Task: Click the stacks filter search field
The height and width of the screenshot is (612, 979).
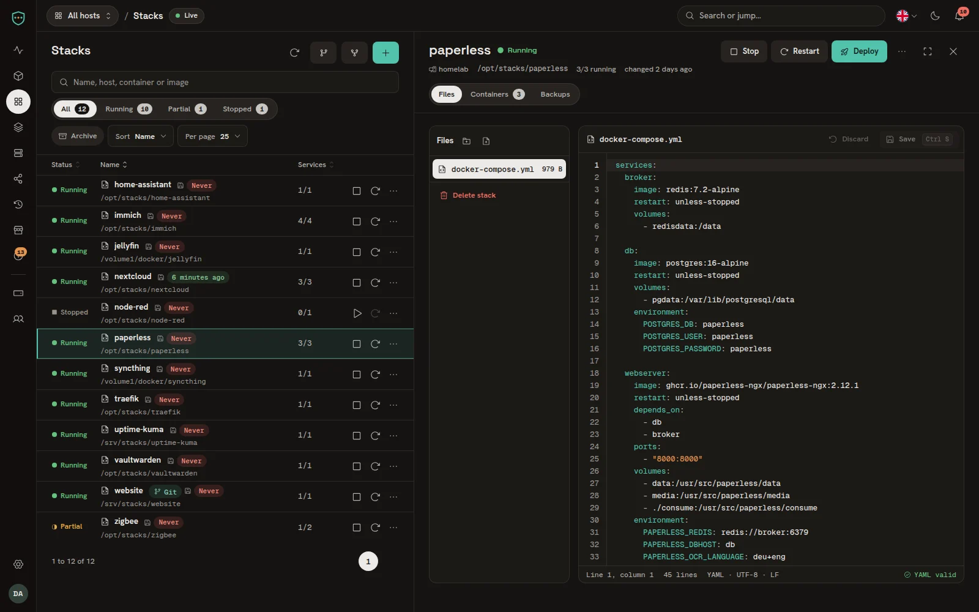Action: 225,82
